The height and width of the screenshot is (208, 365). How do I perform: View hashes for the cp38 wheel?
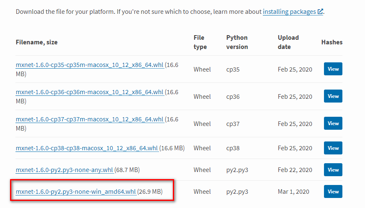coord(333,148)
